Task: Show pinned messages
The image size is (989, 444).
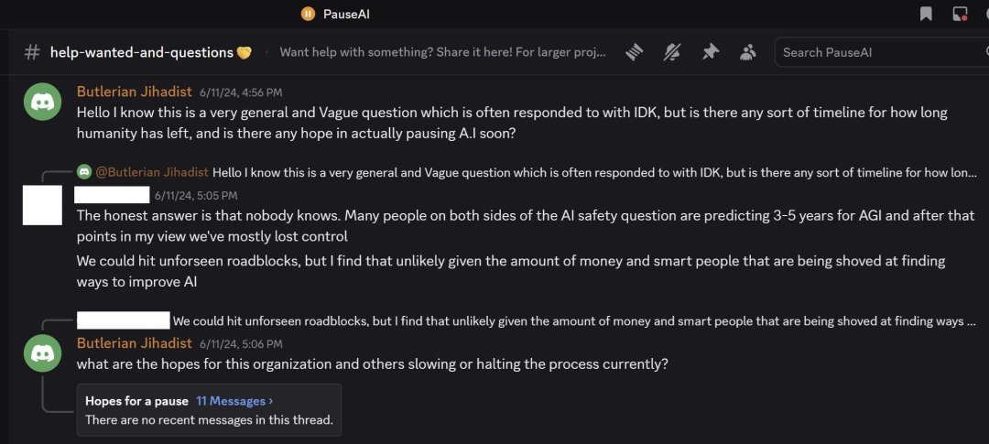Action: pos(710,52)
